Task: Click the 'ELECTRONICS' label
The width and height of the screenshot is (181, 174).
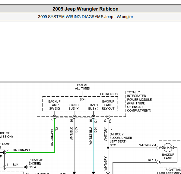Action: point(107,94)
